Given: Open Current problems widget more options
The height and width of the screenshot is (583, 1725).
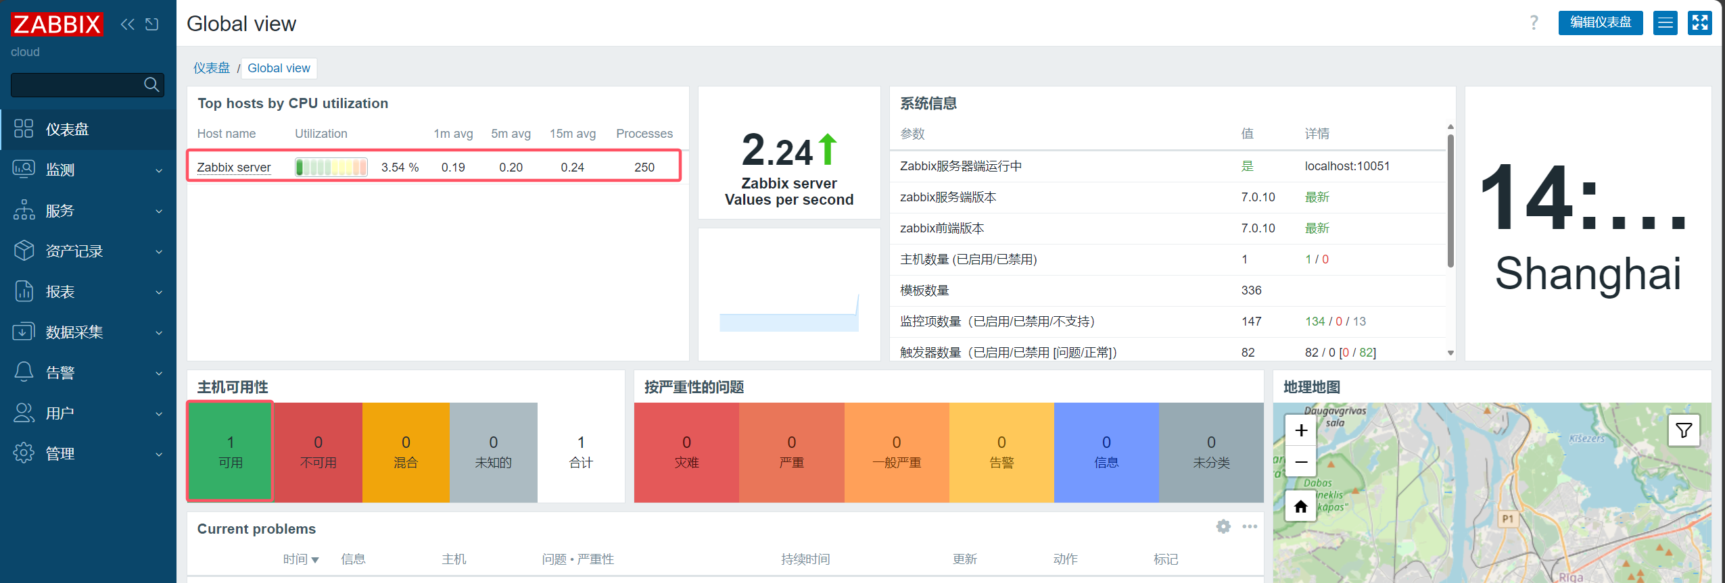Looking at the screenshot, I should 1250,526.
